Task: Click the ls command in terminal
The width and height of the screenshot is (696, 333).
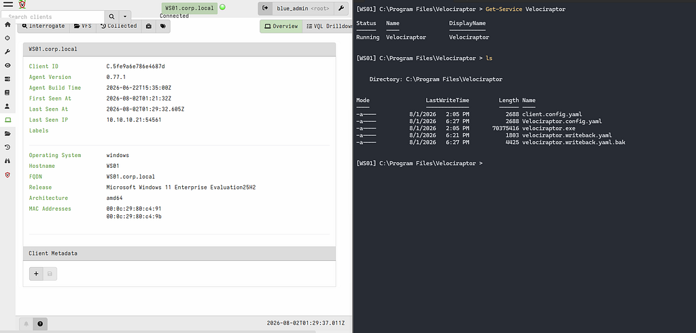Action: pos(489,58)
